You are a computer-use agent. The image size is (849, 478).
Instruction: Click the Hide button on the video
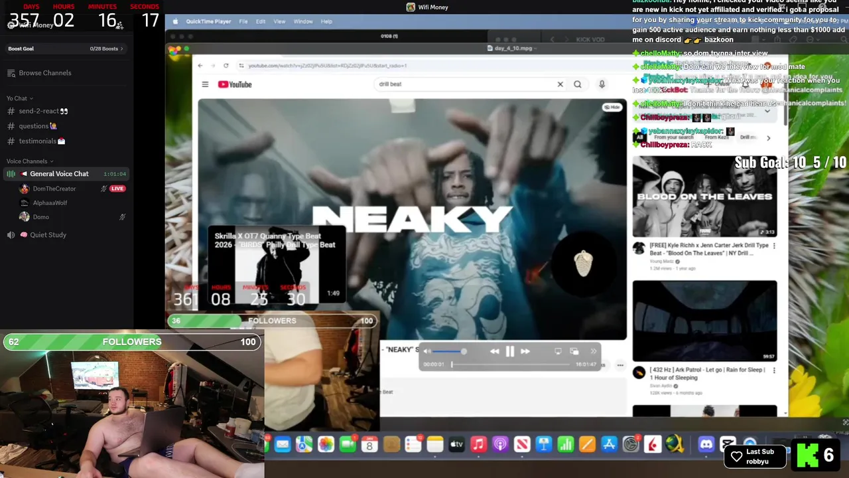tap(612, 107)
